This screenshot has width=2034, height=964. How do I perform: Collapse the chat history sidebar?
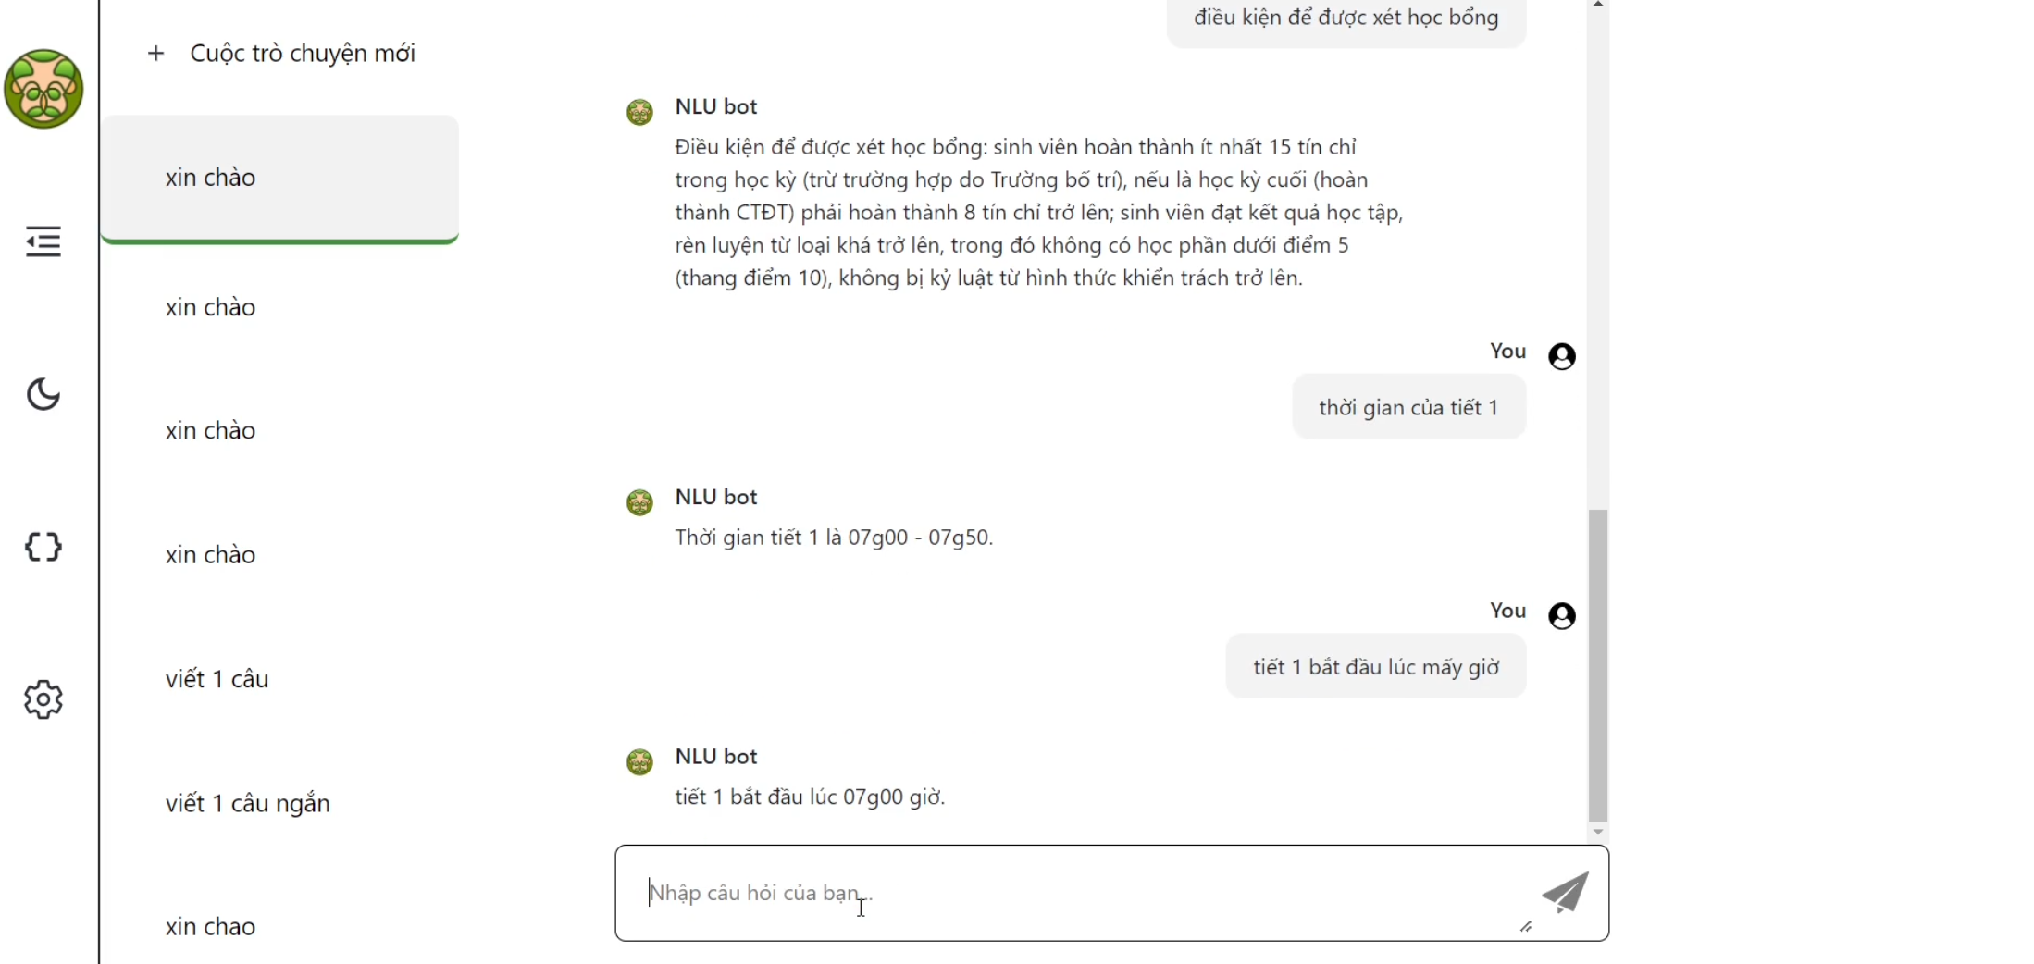(43, 241)
